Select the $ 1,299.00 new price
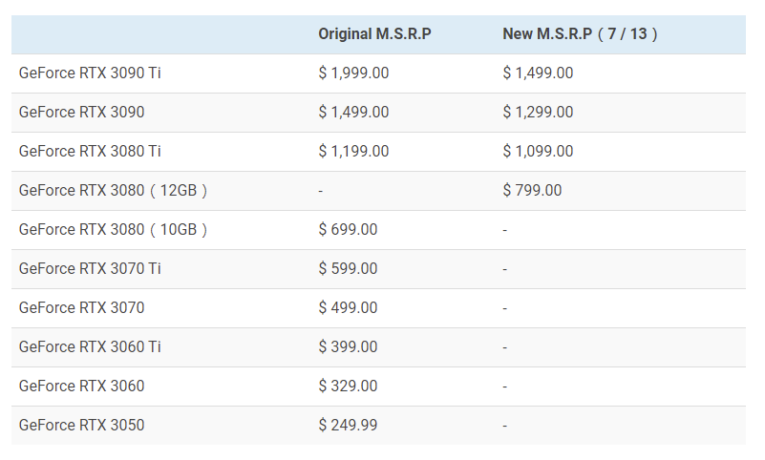 (x=538, y=112)
